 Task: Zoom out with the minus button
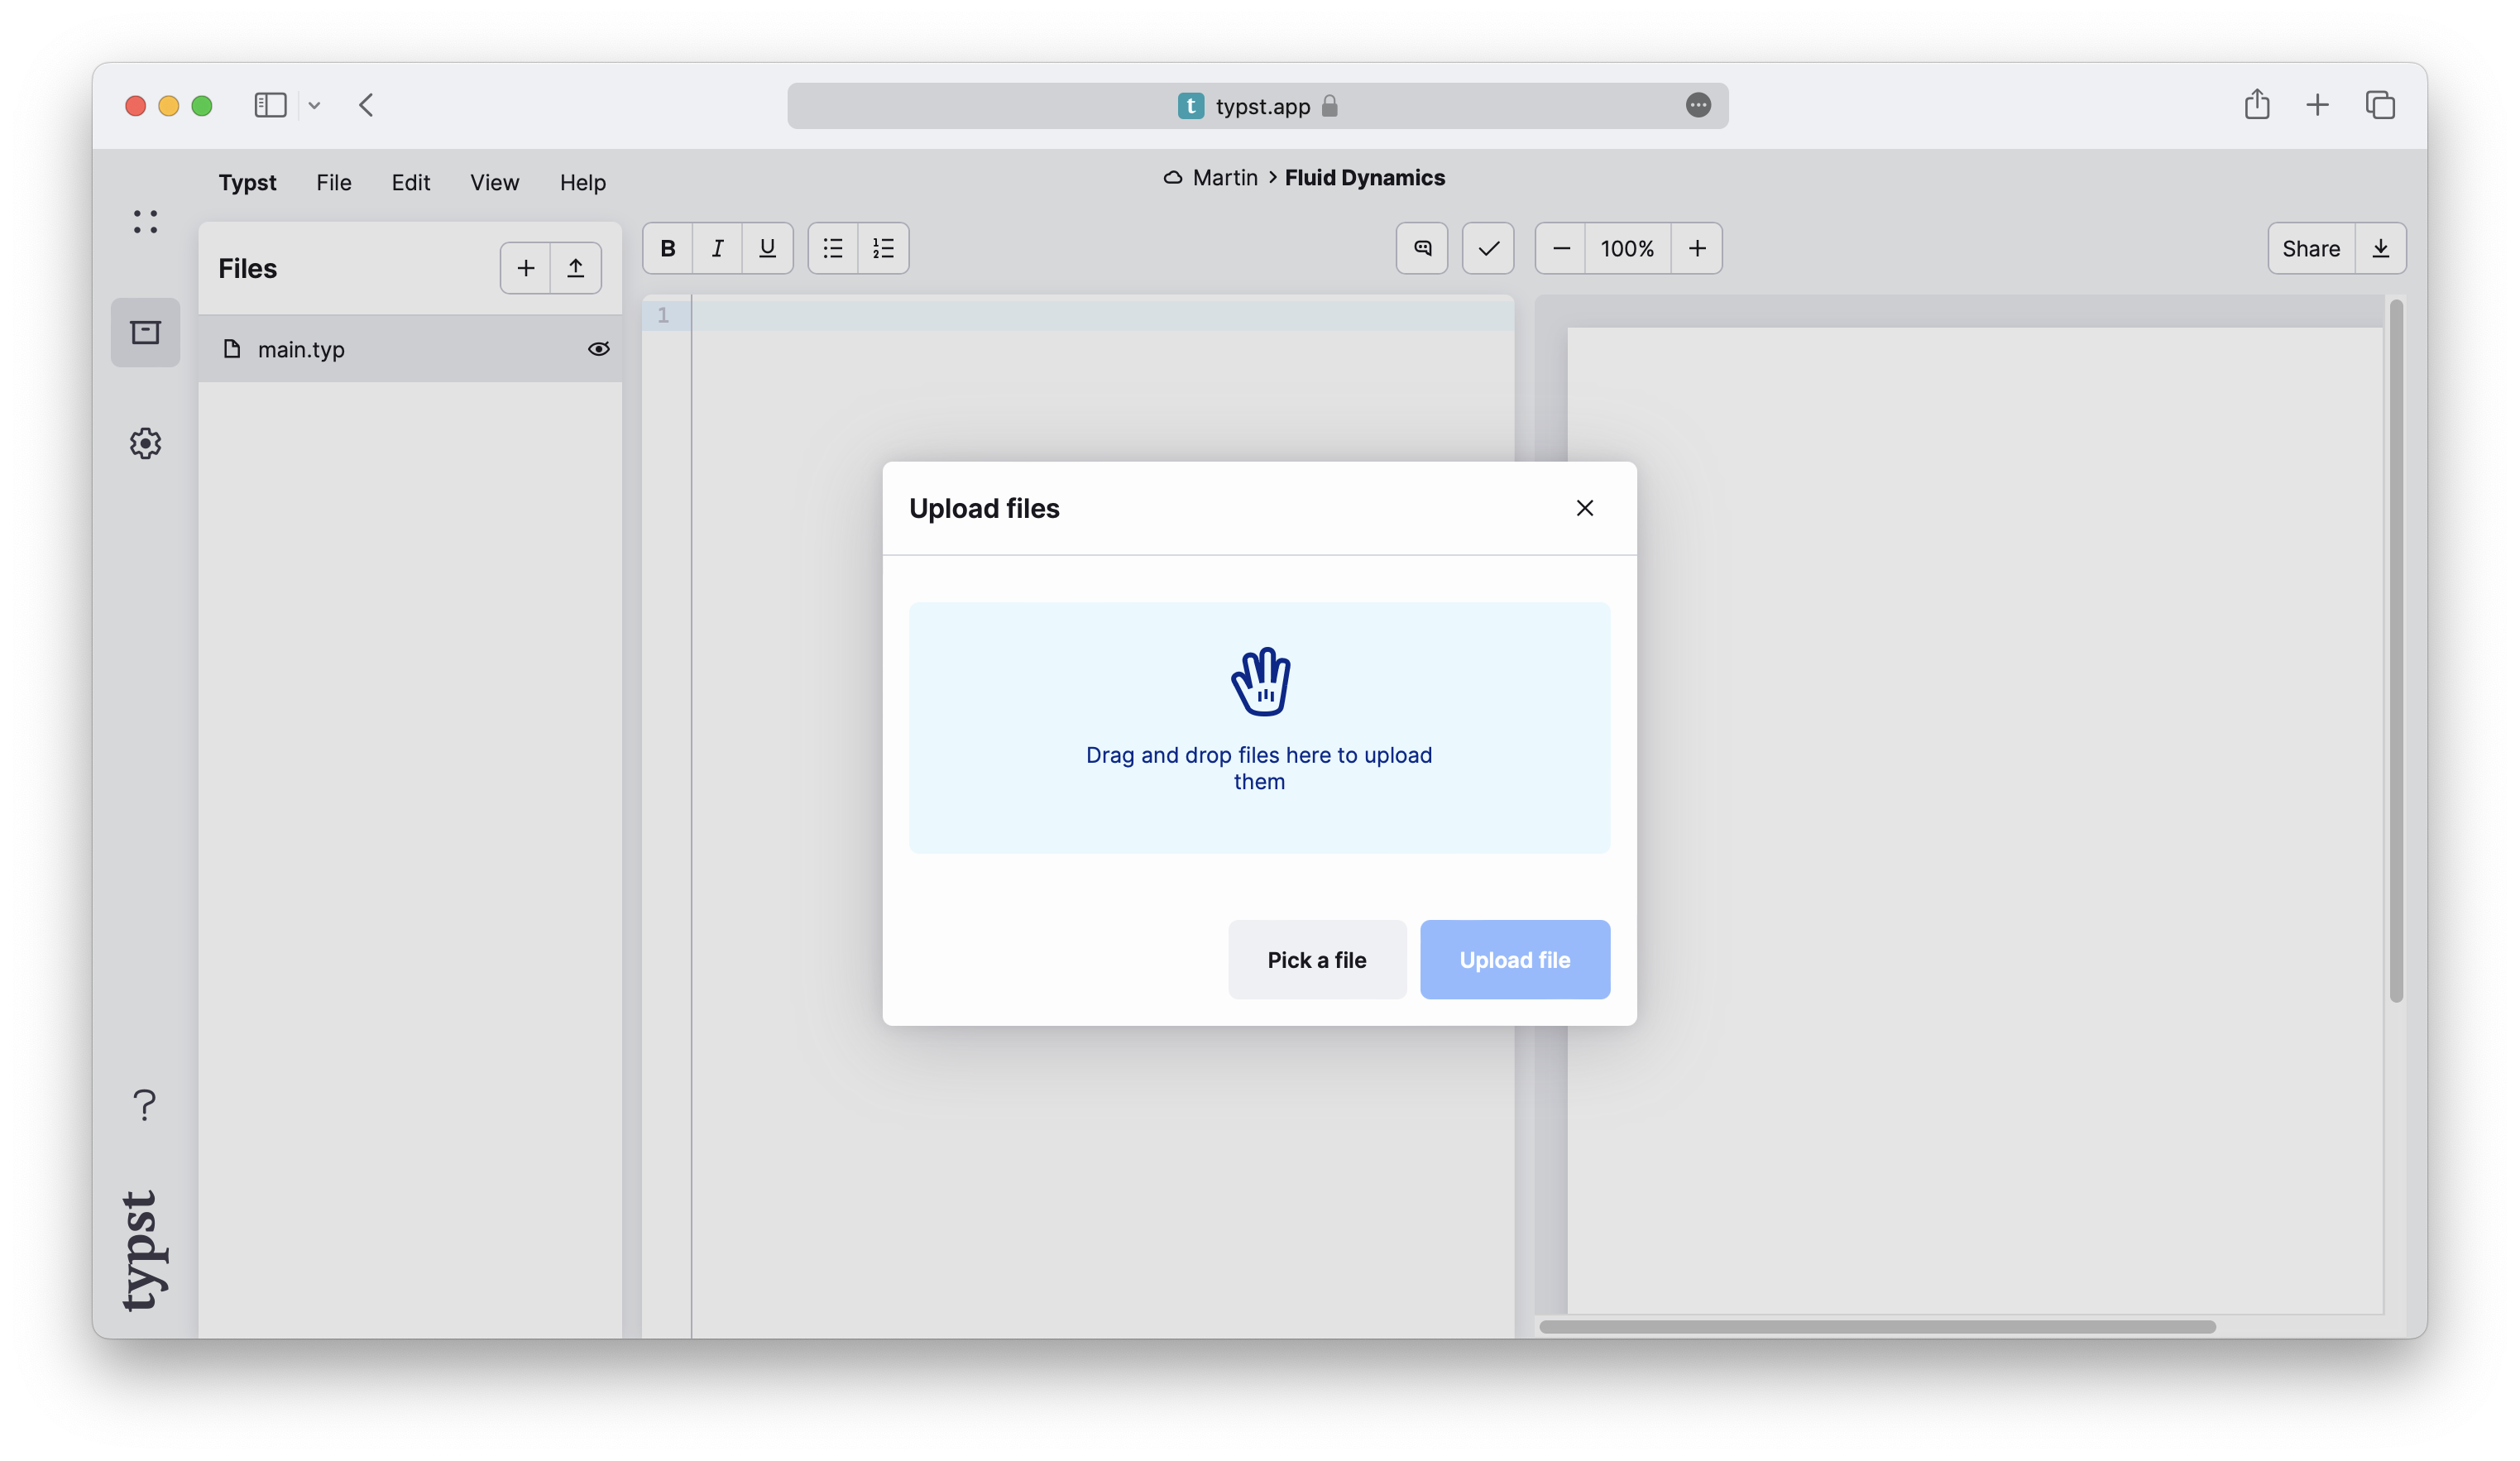[1561, 248]
